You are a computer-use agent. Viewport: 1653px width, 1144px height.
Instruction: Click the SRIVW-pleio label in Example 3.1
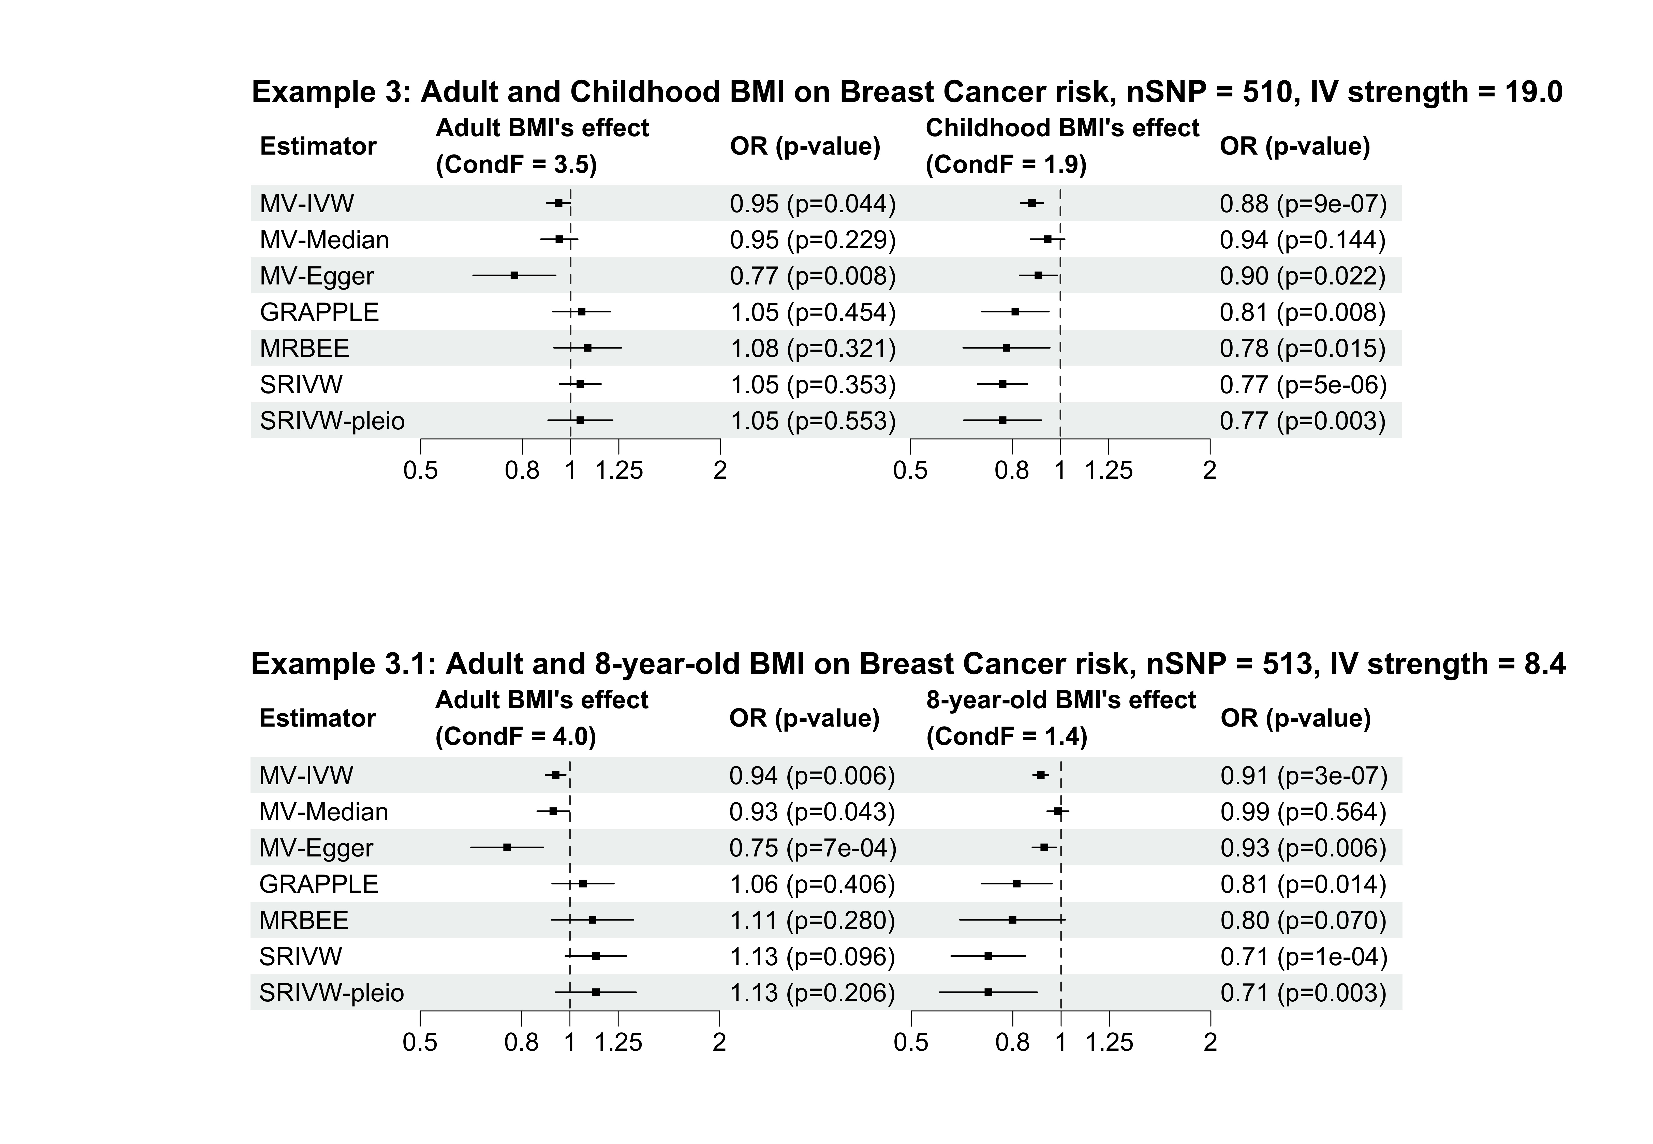331,993
